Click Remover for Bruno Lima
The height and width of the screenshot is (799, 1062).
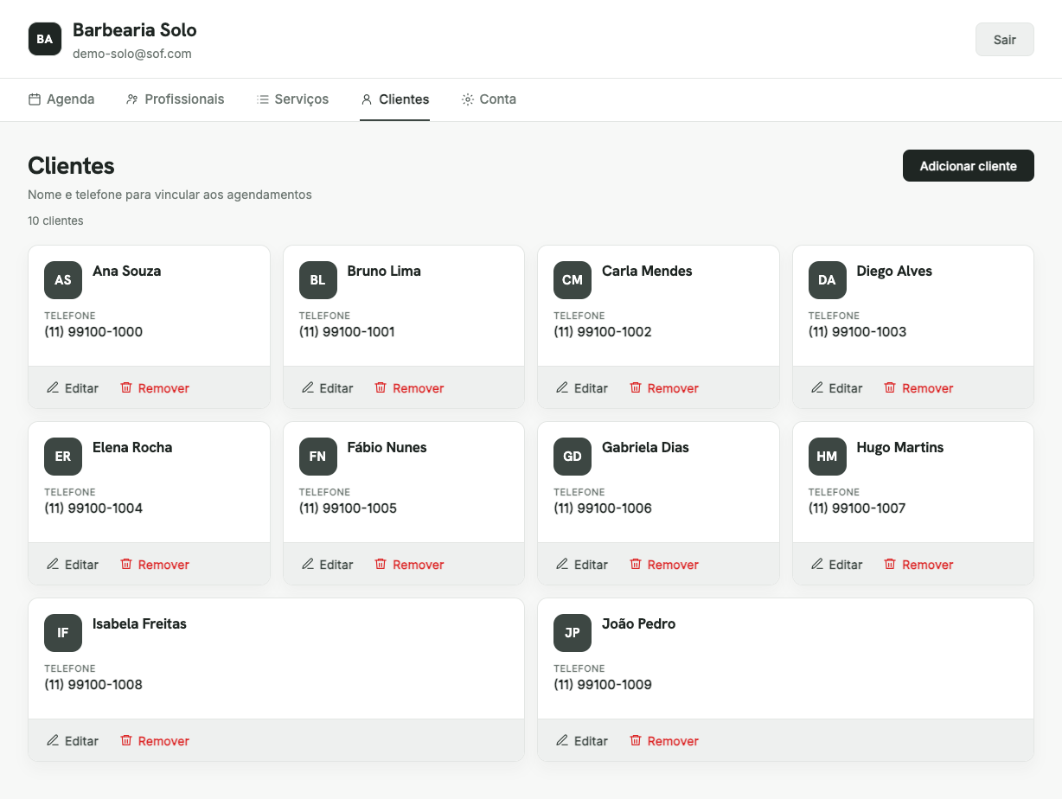point(409,388)
